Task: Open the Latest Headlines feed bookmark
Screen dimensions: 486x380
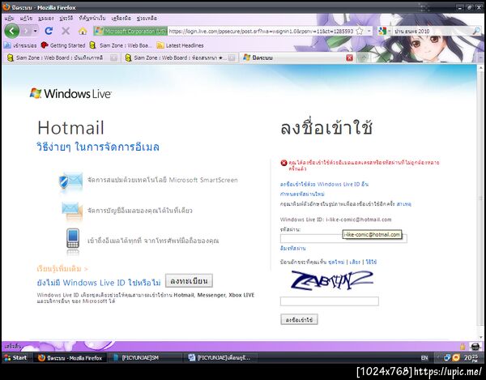Action: (181, 45)
